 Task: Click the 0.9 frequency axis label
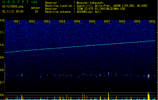click(x=2, y=57)
